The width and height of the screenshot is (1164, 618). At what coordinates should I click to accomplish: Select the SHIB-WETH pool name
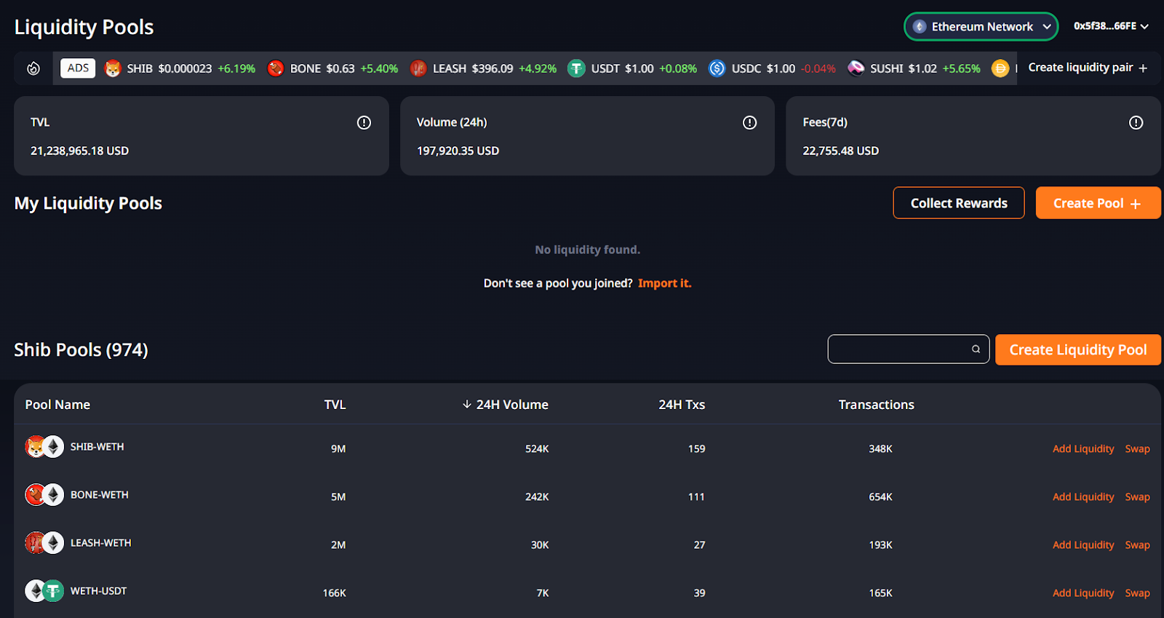click(97, 446)
